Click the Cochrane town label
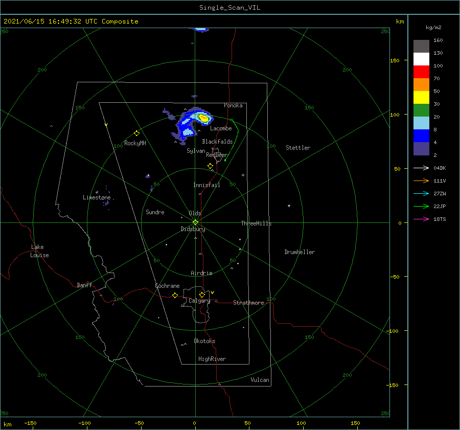The image size is (460, 430). point(167,286)
